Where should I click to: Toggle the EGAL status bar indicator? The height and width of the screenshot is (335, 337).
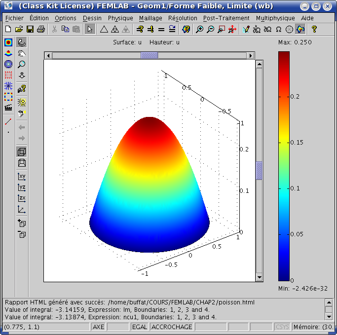140,327
